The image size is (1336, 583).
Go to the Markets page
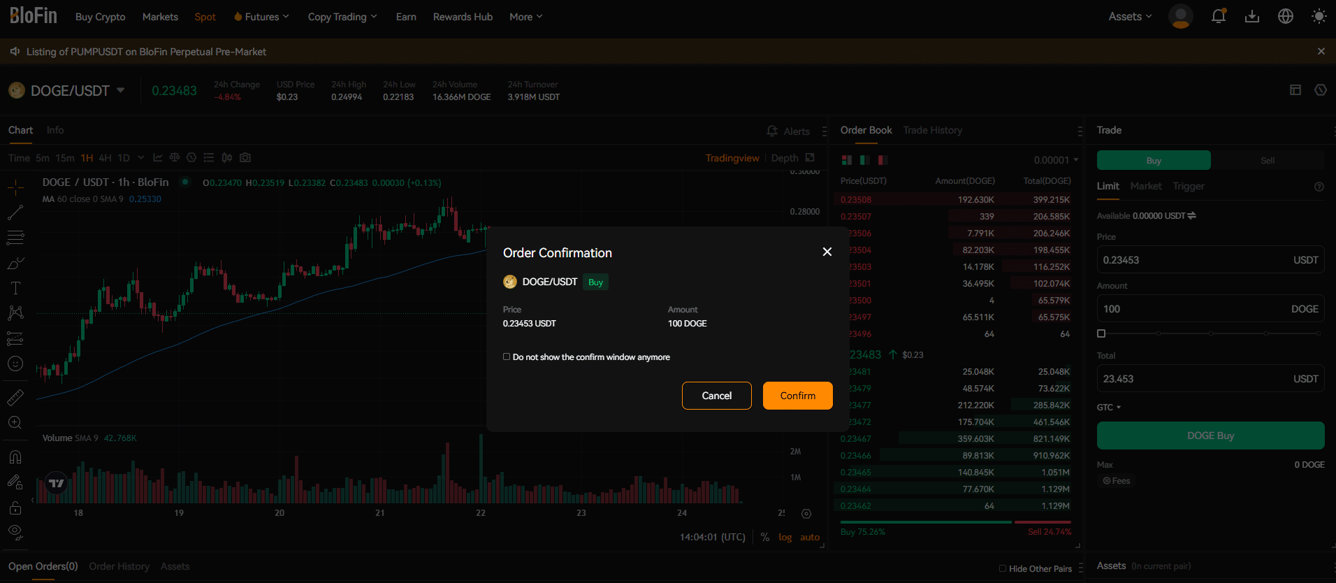160,17
